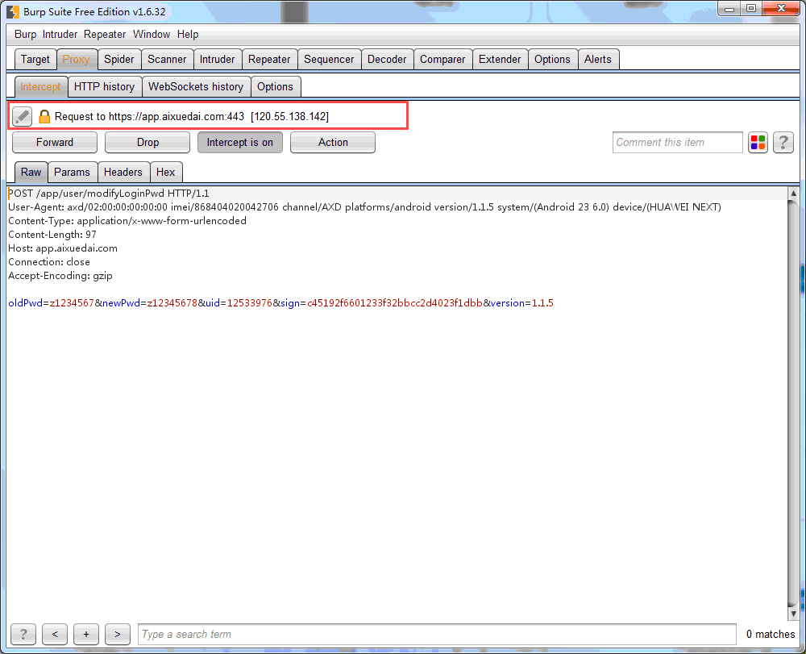Forward the intercepted request
This screenshot has height=654, width=806.
point(55,143)
